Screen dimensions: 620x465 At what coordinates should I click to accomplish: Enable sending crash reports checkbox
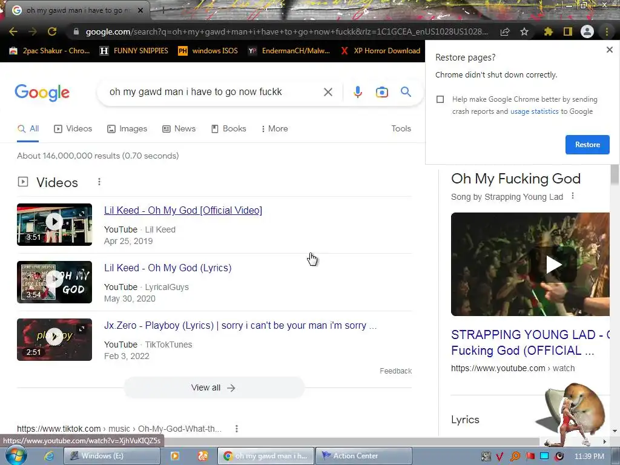coord(440,99)
